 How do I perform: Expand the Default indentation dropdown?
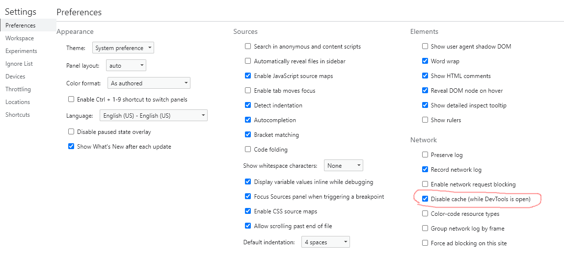(x=325, y=242)
